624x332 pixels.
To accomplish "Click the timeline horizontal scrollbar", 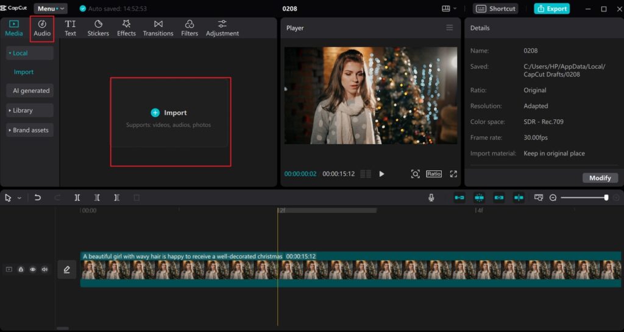I will [63, 328].
